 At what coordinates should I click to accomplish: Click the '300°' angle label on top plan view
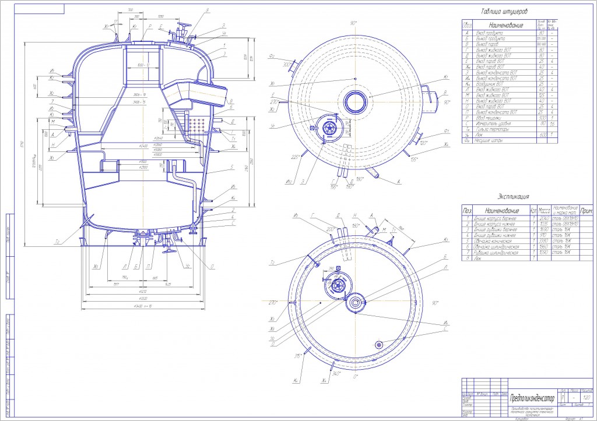pyautogui.click(x=287, y=65)
